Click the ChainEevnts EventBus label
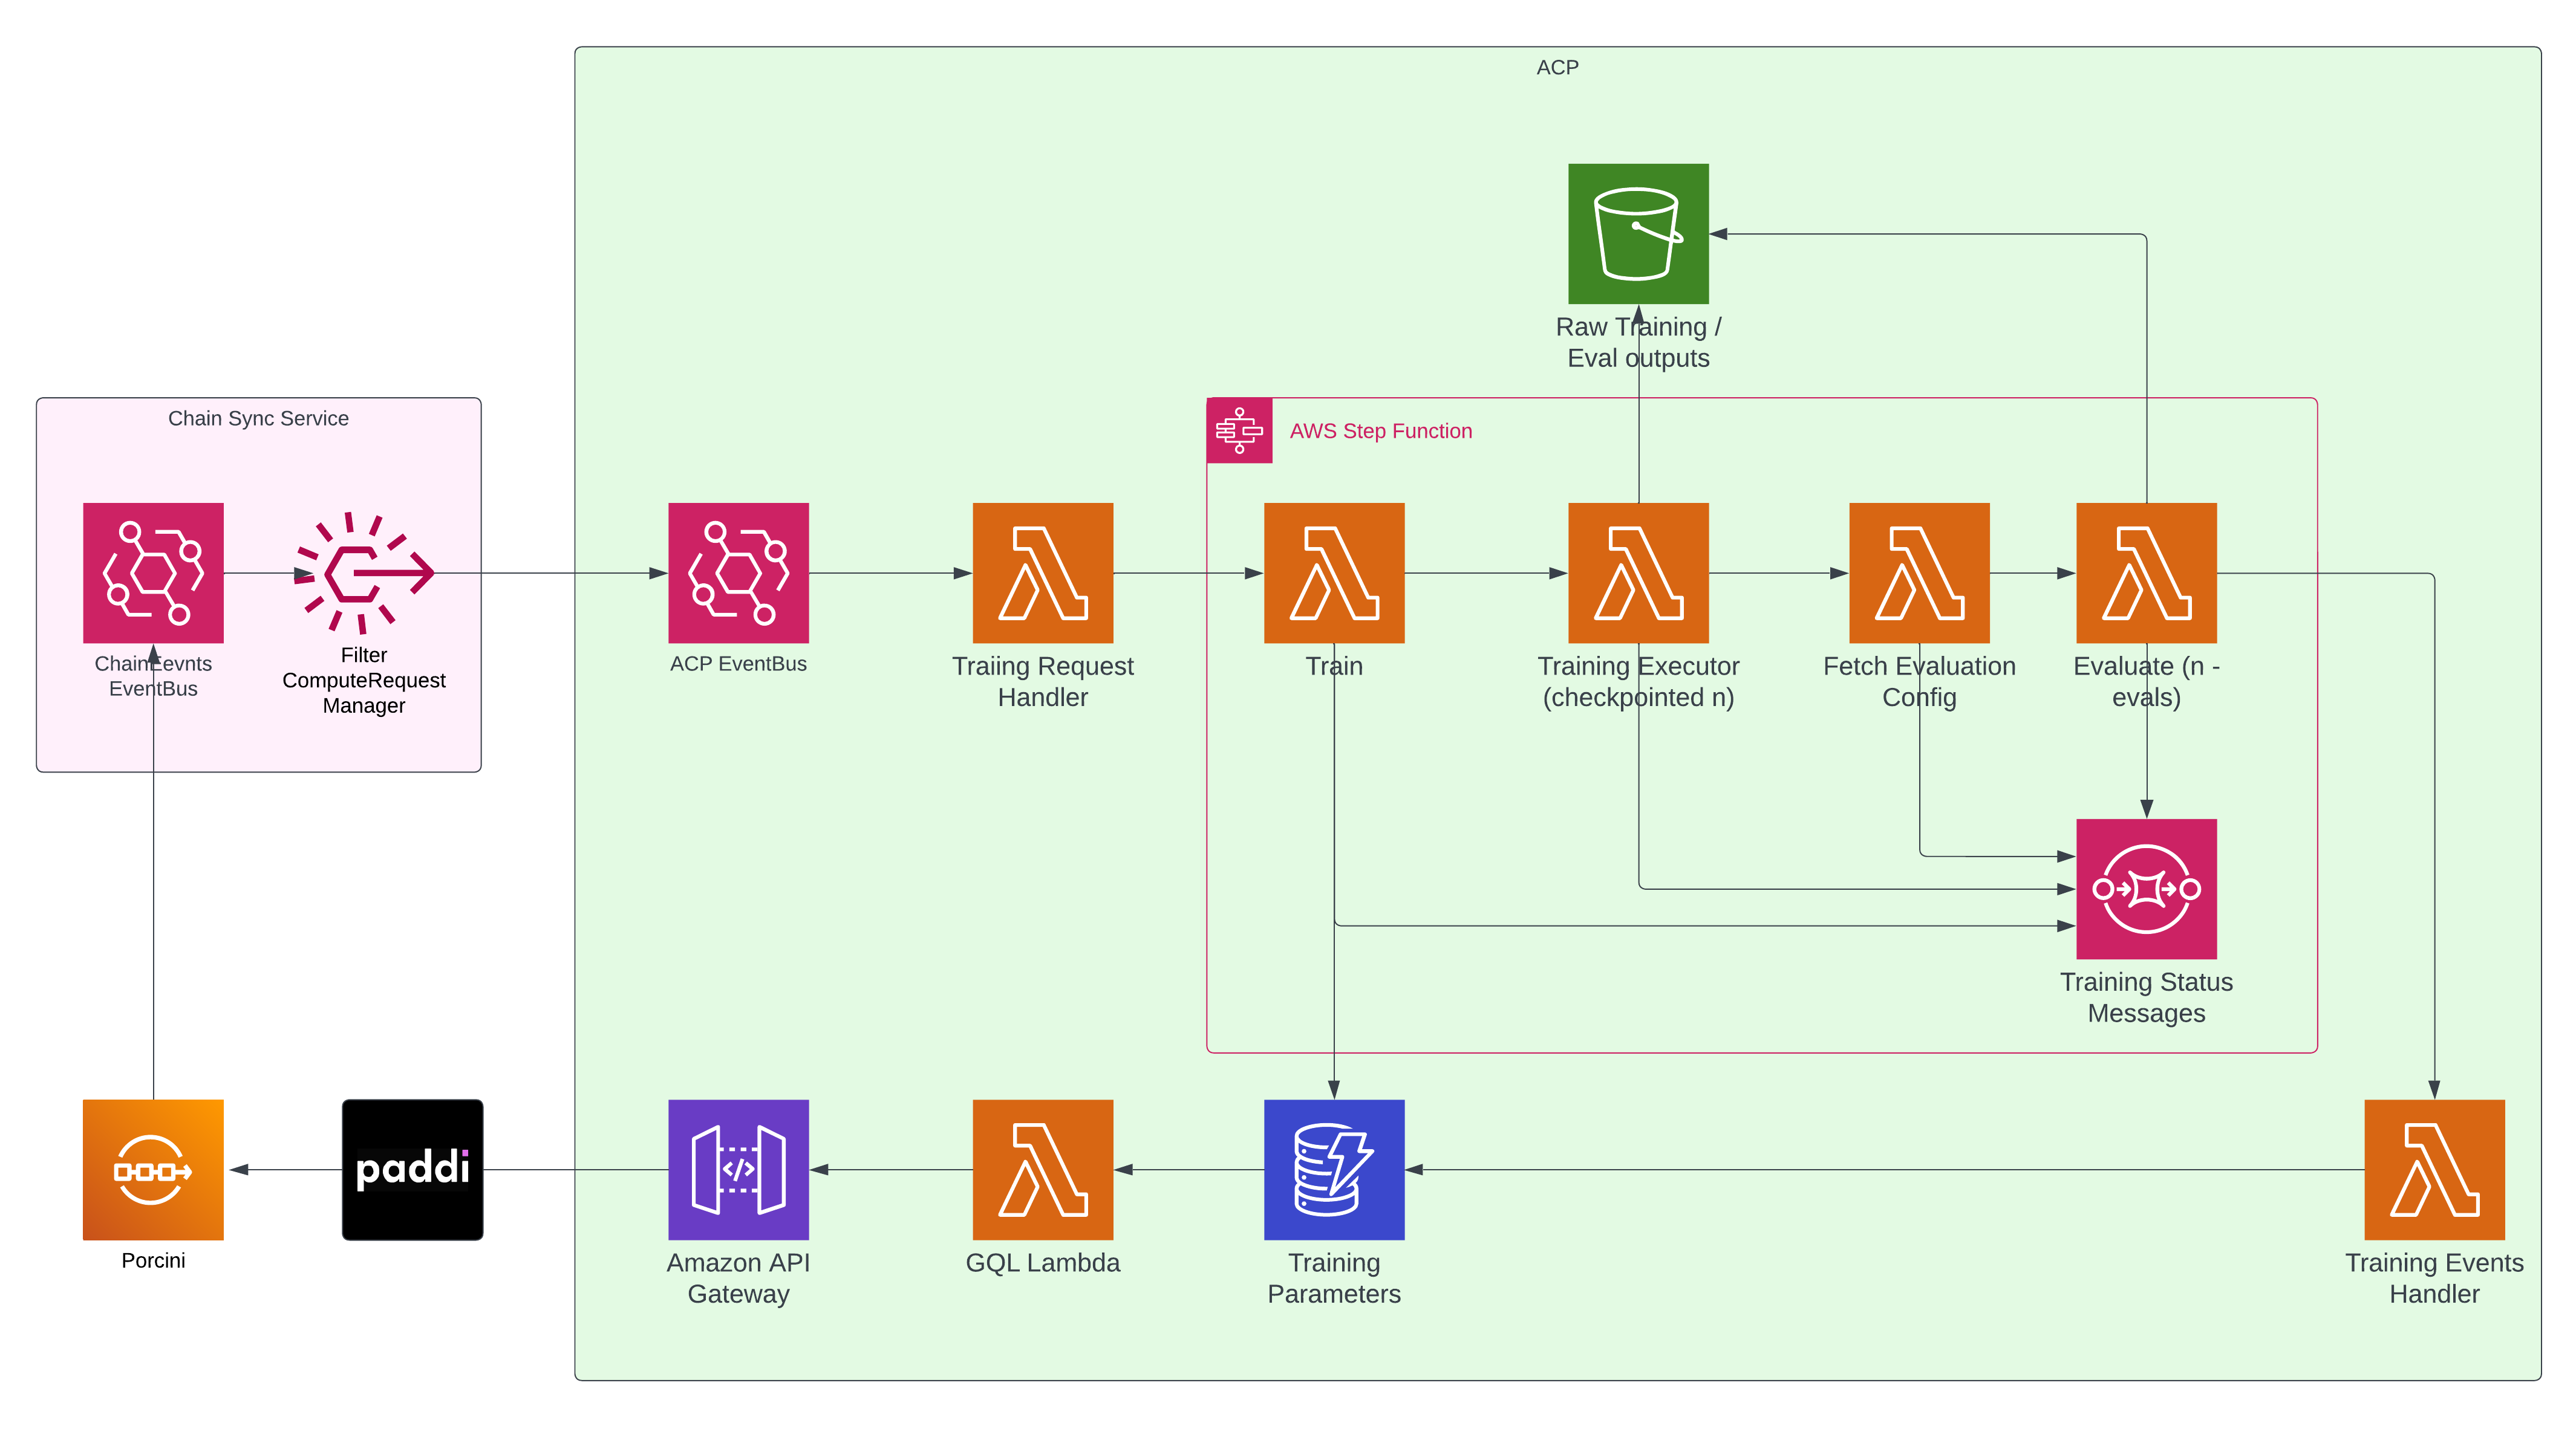The height and width of the screenshot is (1452, 2576). 153,676
